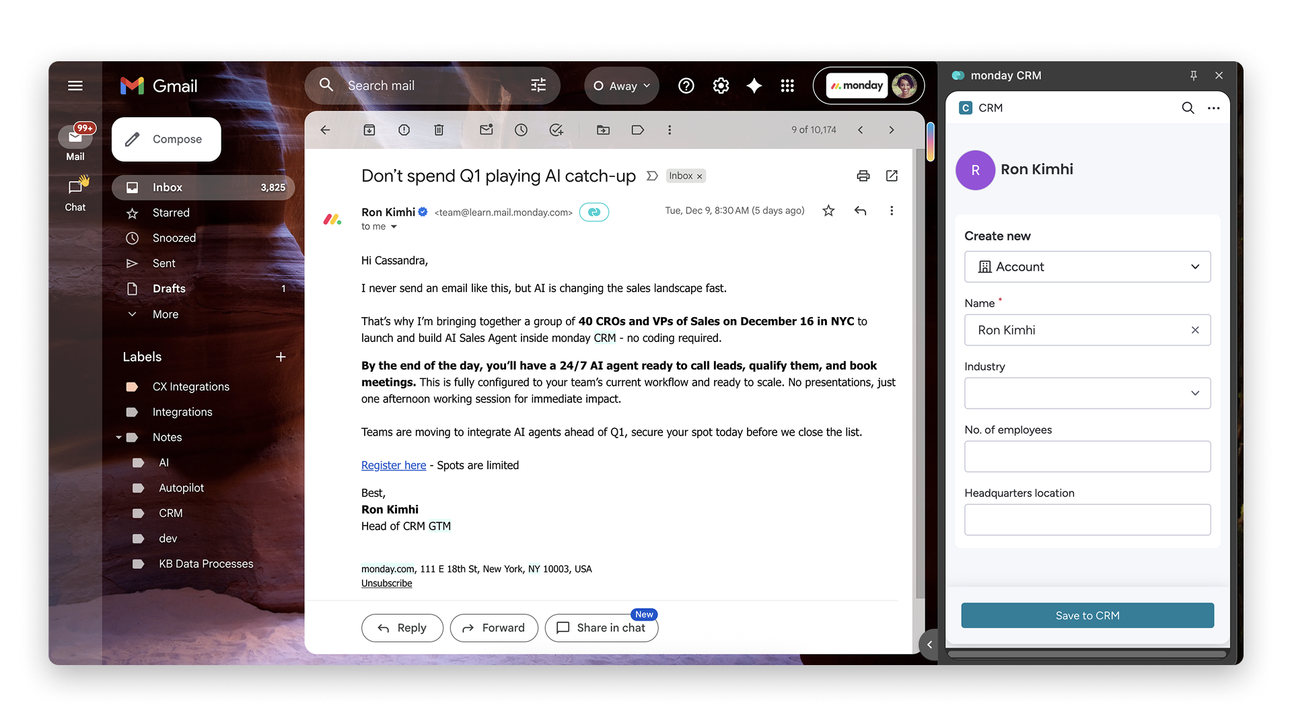Go to the newer email
Image resolution: width=1292 pixels, height=727 pixels.
click(x=860, y=130)
